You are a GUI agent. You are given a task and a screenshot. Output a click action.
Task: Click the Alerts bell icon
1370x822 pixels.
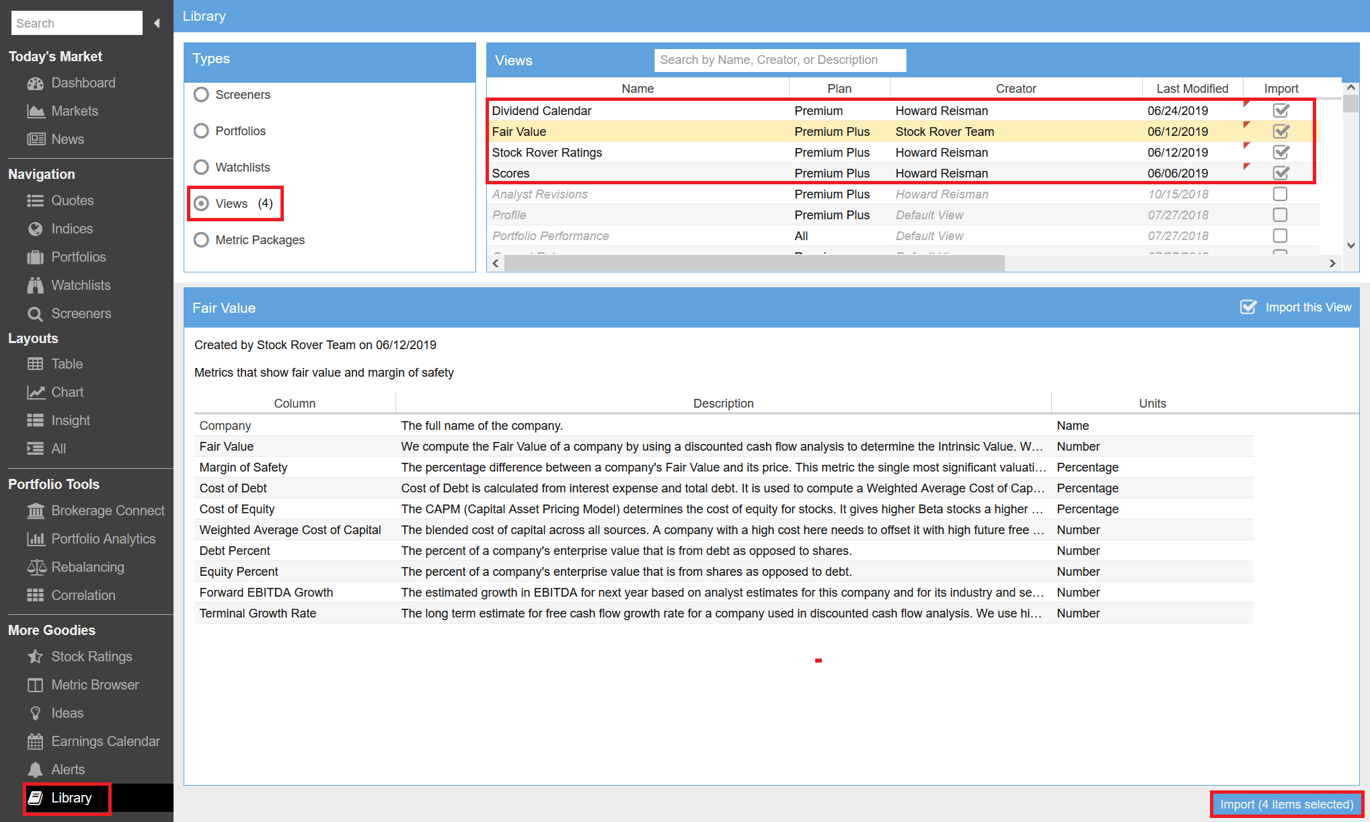coord(35,770)
